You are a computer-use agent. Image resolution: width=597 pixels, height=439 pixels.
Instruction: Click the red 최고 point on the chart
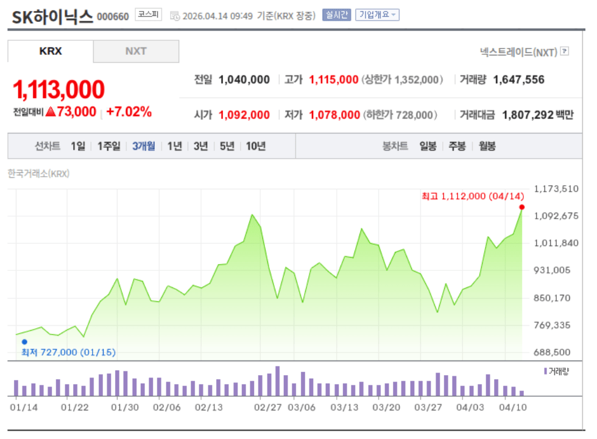pos(522,207)
